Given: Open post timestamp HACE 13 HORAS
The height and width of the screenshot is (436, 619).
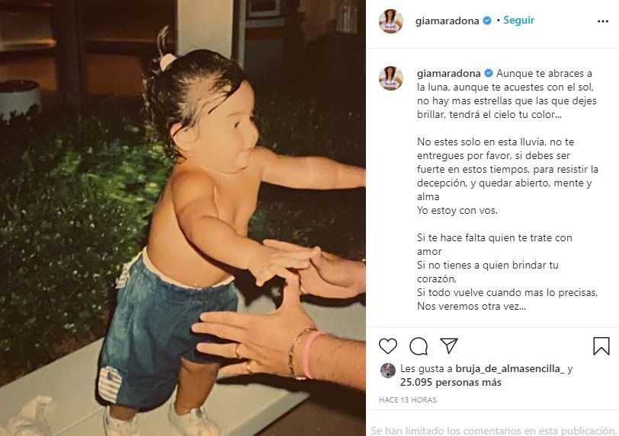Looking at the screenshot, I should point(407,399).
